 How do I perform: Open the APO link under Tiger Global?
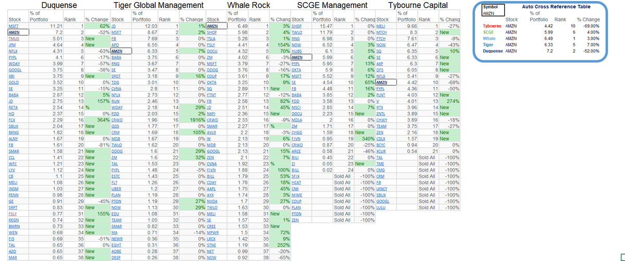115,44
